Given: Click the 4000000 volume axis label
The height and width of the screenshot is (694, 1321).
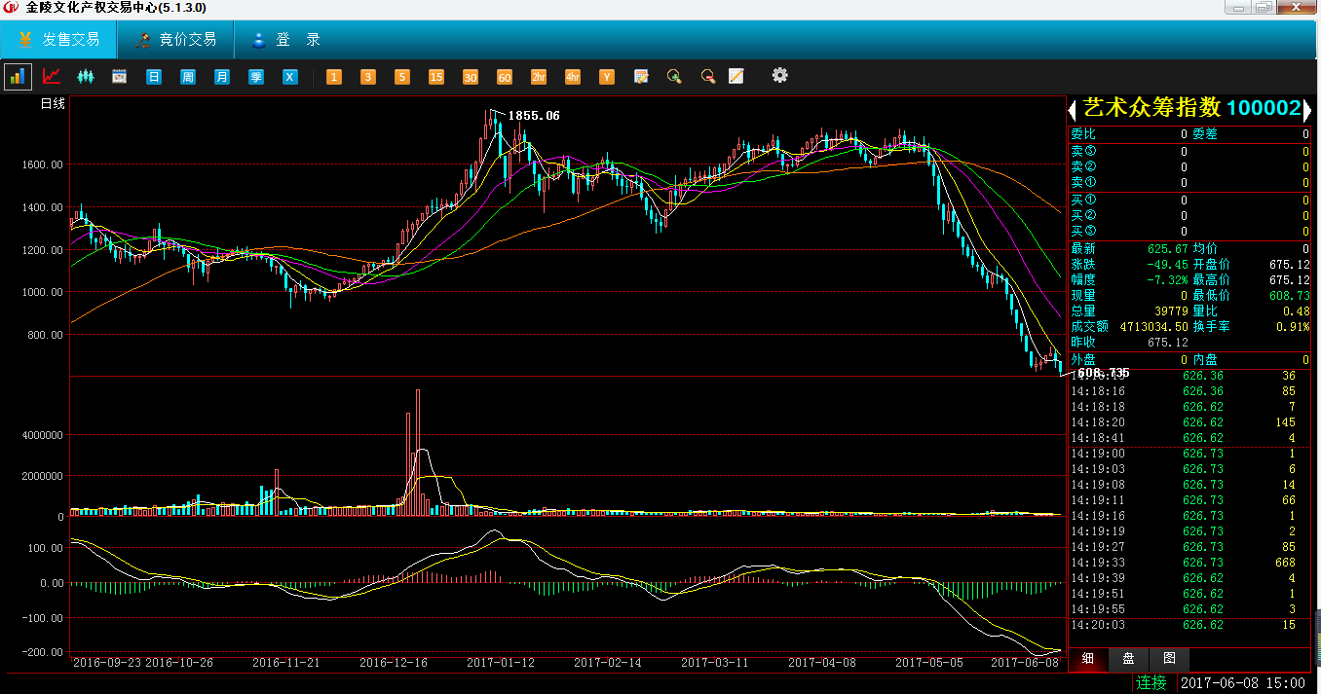Looking at the screenshot, I should pos(44,435).
